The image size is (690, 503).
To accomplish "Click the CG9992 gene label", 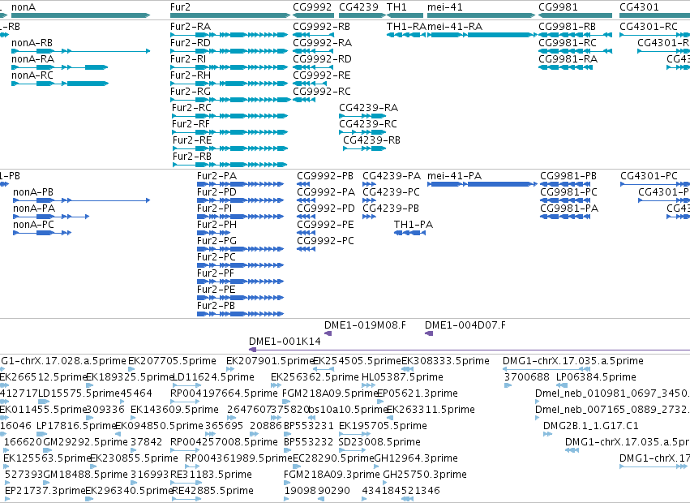I will pyautogui.click(x=312, y=7).
